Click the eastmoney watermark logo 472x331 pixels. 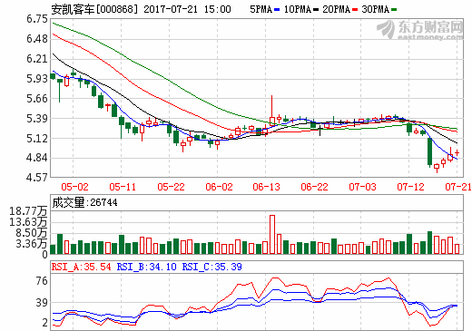click(x=420, y=30)
